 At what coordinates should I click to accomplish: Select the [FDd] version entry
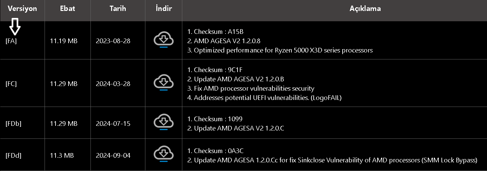13,155
